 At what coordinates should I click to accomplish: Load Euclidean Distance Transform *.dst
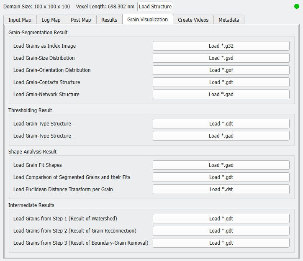coord(221,189)
